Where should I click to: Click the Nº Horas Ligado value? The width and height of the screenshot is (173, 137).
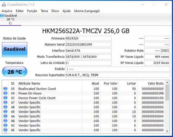tap(157, 63)
